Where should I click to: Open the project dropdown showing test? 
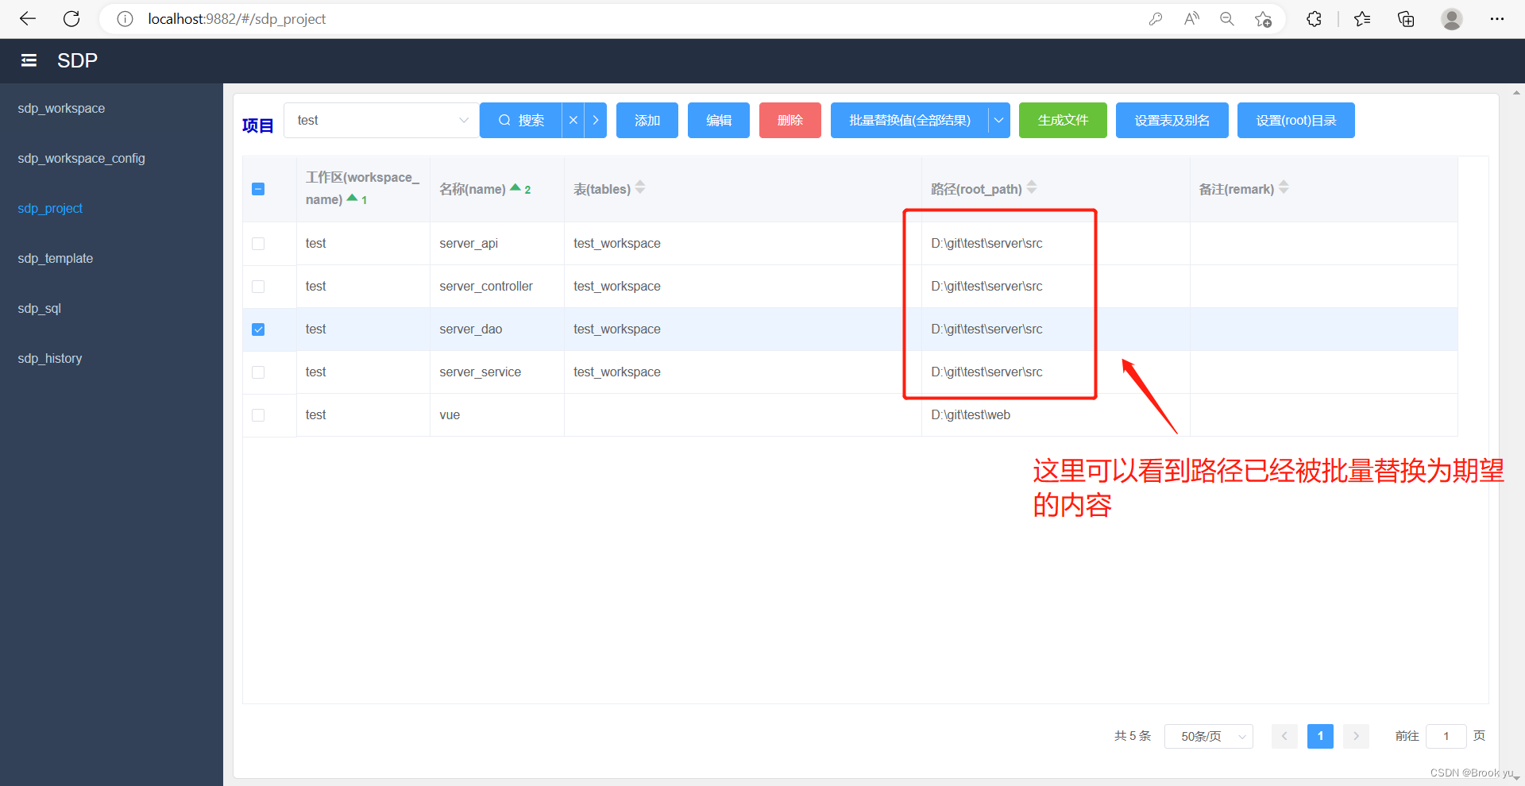381,120
